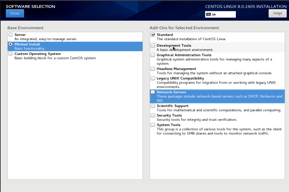Enable the Scientific Support checkbox

pyautogui.click(x=153, y=106)
